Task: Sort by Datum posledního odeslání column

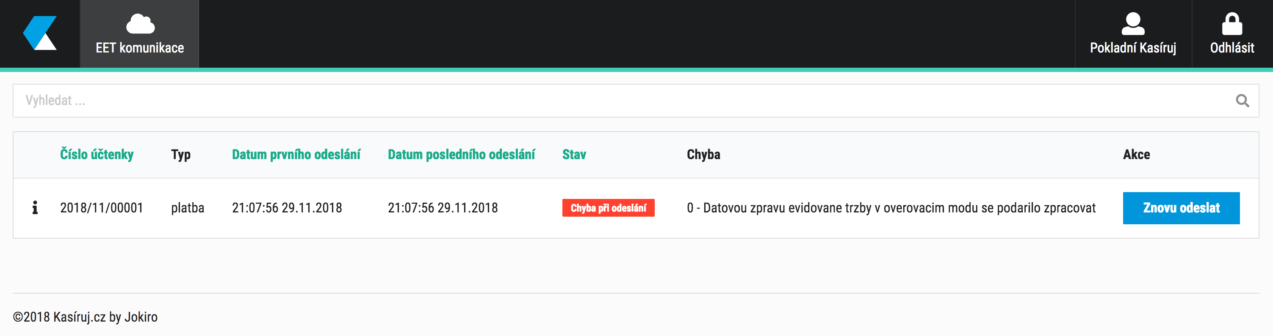Action: click(x=461, y=154)
